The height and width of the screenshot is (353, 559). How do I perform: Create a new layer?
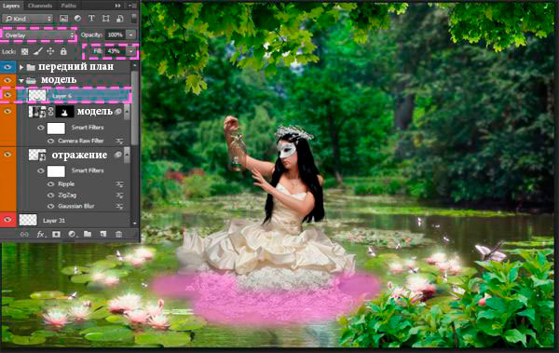click(103, 235)
